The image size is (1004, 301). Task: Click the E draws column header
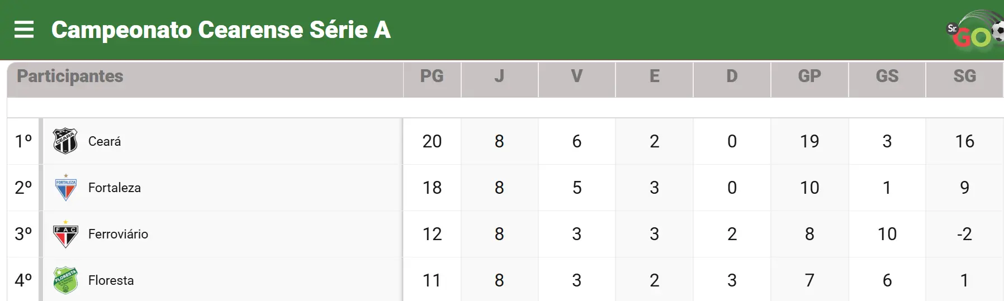(x=654, y=76)
